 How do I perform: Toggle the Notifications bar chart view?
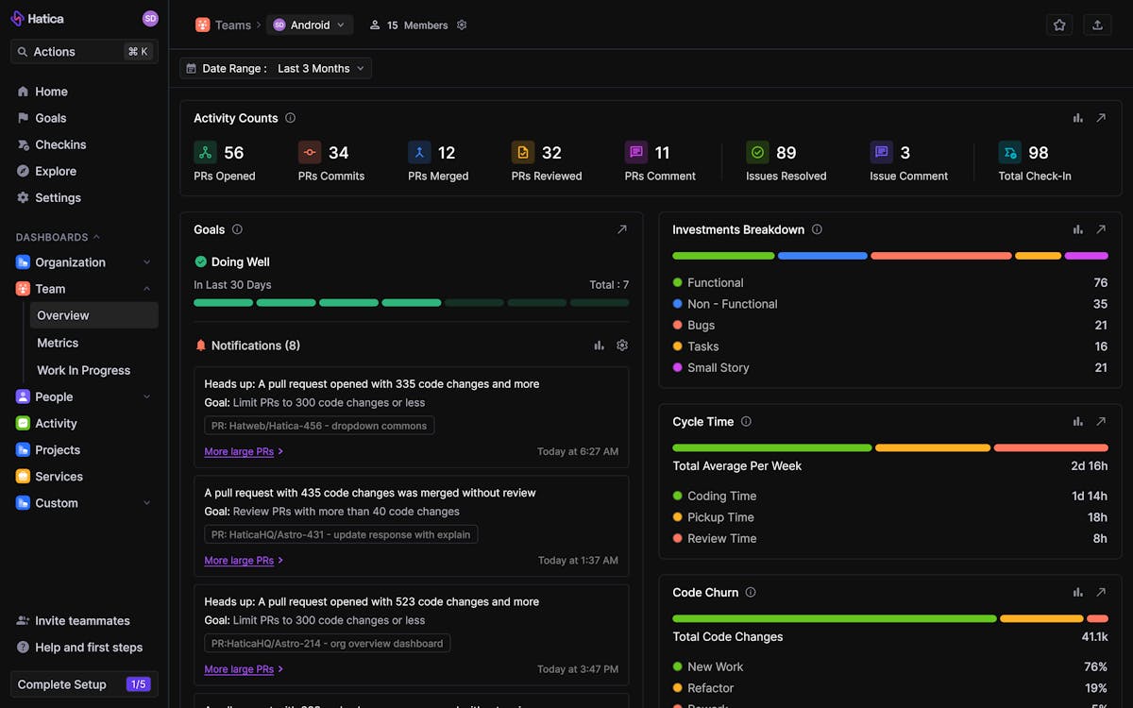(599, 346)
